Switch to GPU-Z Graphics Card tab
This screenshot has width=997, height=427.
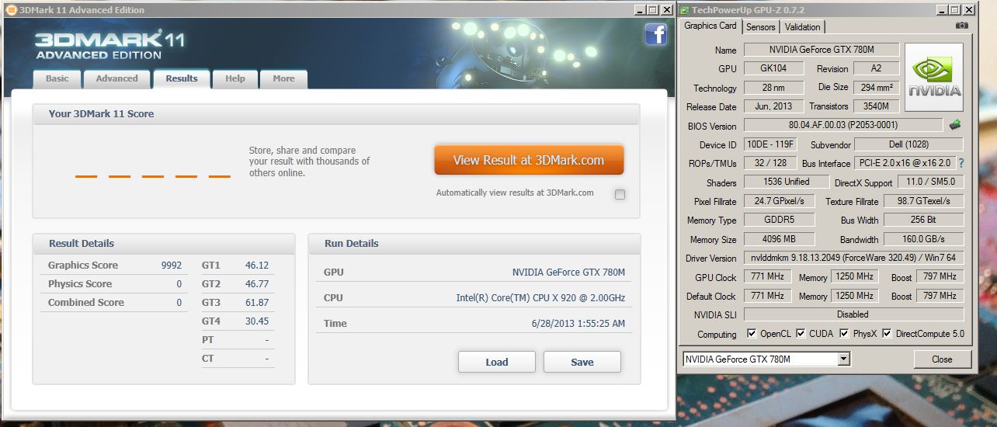point(710,26)
